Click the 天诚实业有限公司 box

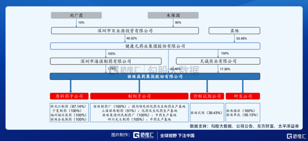[x=218, y=61]
